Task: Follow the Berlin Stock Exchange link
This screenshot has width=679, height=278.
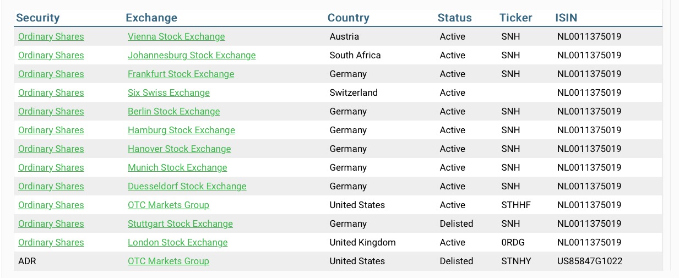Action: (173, 112)
